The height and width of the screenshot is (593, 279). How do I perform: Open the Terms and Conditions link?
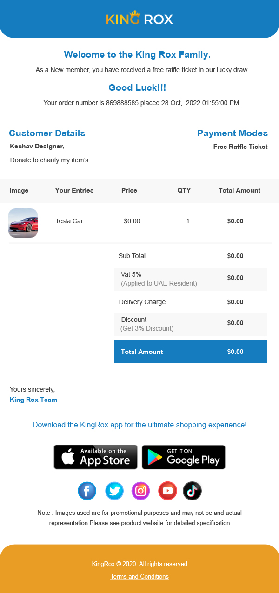point(139,577)
